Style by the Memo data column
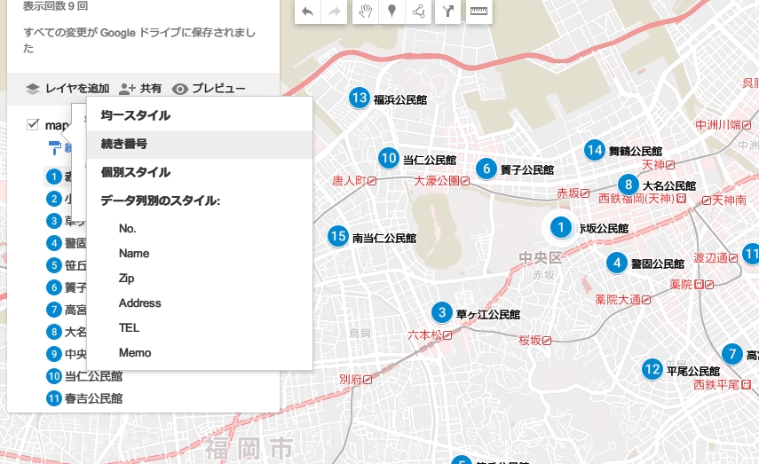This screenshot has height=464, width=759. point(135,353)
